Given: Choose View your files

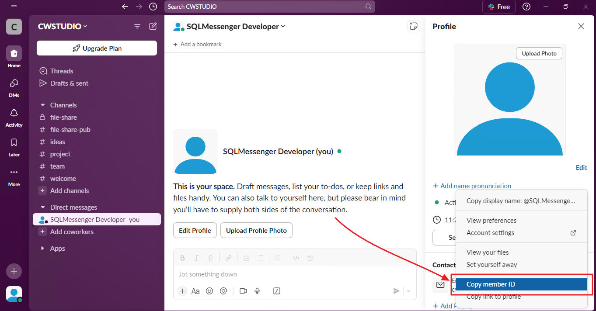Looking at the screenshot, I should [x=521, y=252].
